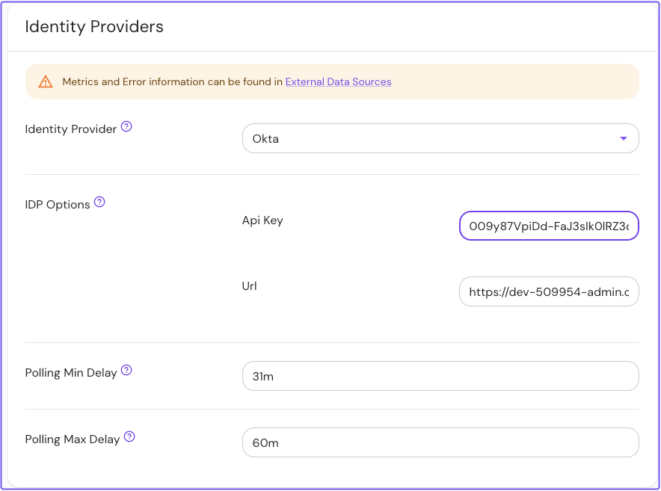
Task: Click the Url input field
Action: 549,291
